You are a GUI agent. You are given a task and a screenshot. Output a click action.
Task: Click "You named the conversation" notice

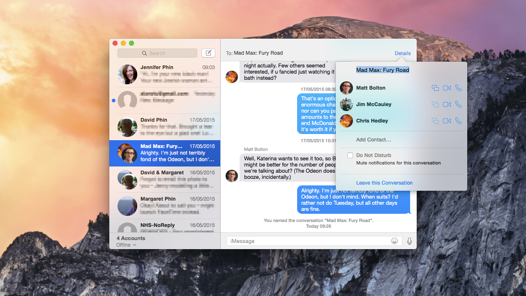click(318, 221)
